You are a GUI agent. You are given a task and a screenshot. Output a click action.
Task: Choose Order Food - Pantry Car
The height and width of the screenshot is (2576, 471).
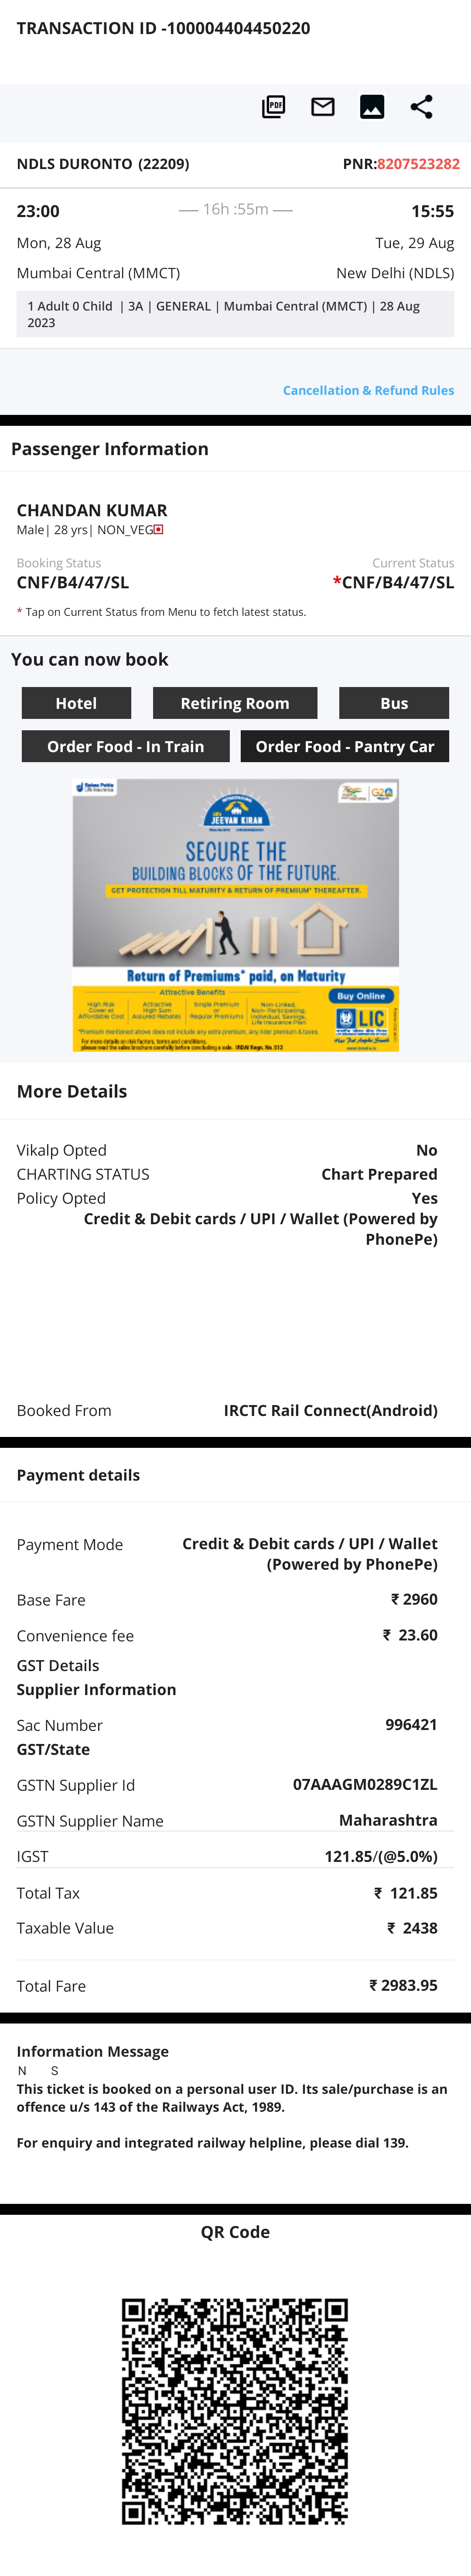point(344,746)
